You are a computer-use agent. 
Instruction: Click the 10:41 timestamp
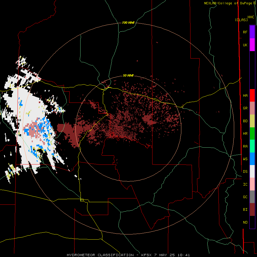pyautogui.click(x=184, y=255)
